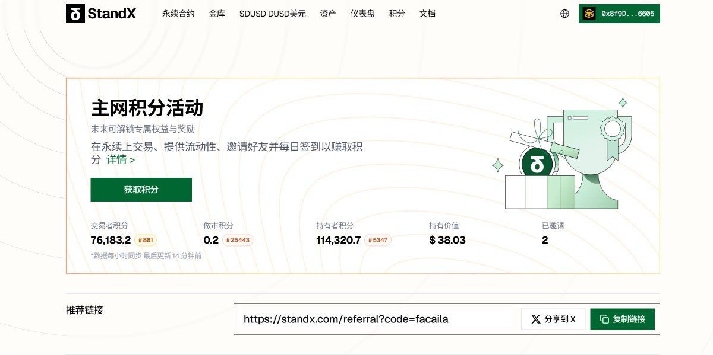The height and width of the screenshot is (355, 713).
Task: Click the StandX logo
Action: [101, 14]
